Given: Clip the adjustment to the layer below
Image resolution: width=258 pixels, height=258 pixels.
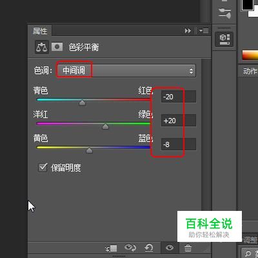Looking at the screenshot, I should [111, 248].
